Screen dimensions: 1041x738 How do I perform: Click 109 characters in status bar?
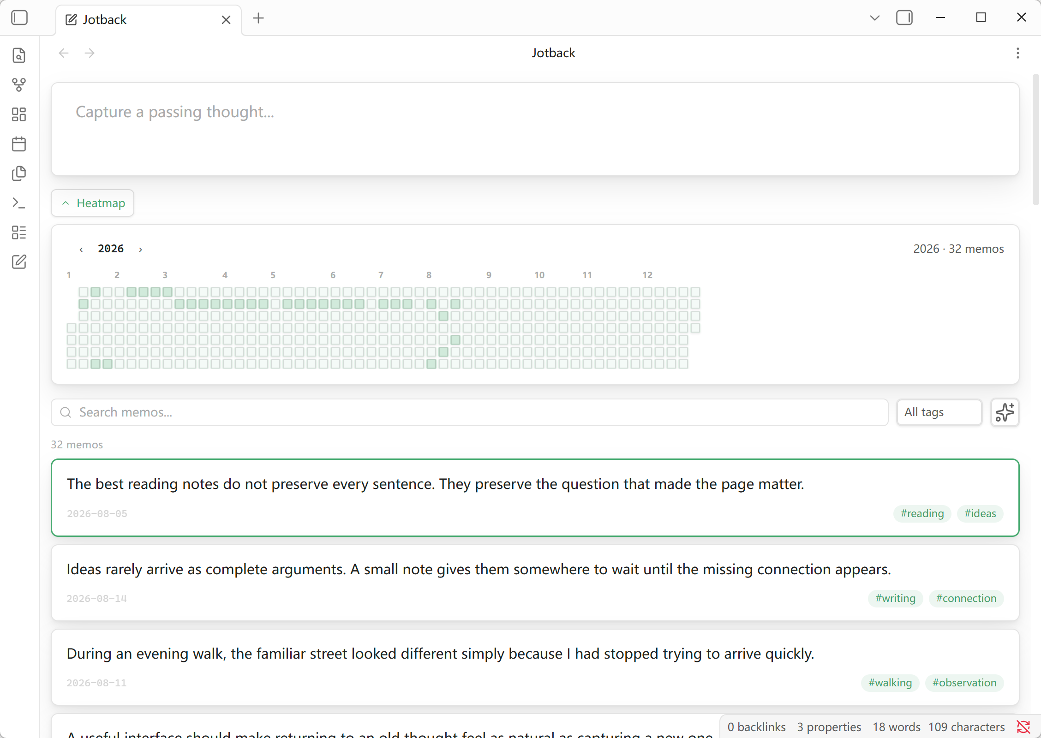pos(966,727)
